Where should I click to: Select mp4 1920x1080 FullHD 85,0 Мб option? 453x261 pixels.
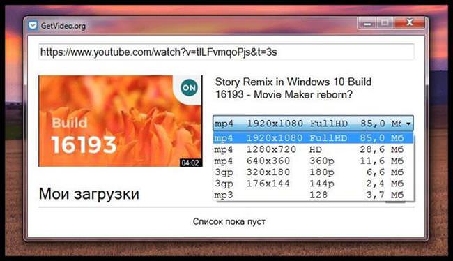[x=313, y=138]
